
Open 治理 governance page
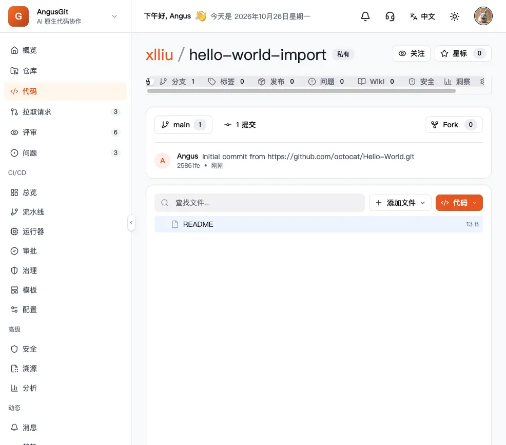pos(65,270)
